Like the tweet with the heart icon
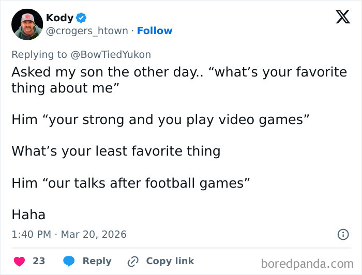The image size is (362, 275). 19,261
